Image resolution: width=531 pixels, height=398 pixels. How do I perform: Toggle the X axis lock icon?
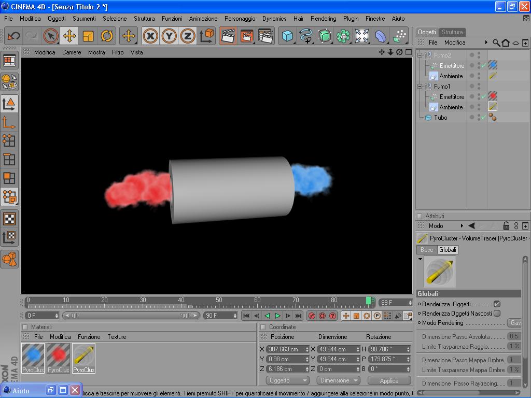click(x=150, y=36)
